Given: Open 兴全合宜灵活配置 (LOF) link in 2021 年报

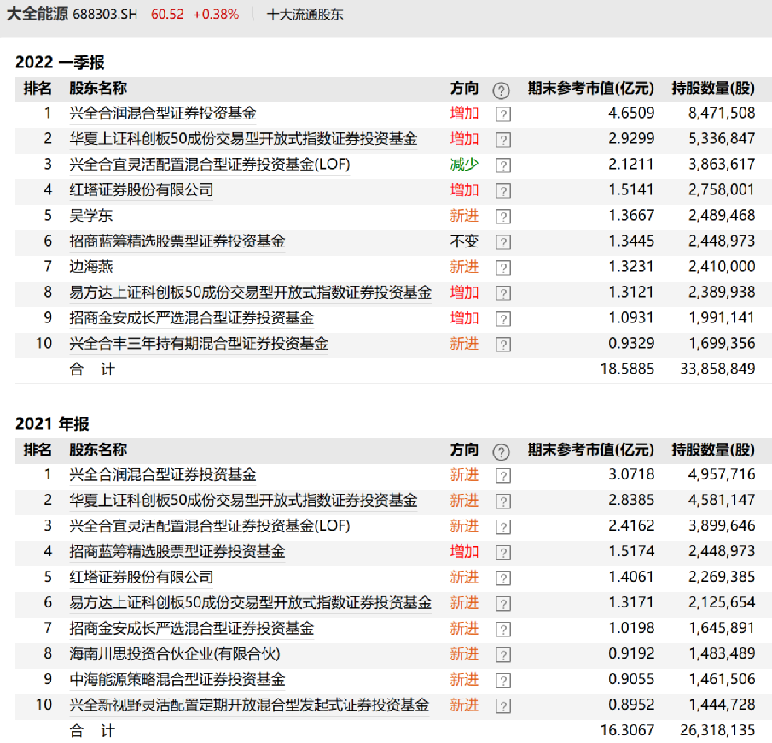Looking at the screenshot, I should (x=210, y=525).
